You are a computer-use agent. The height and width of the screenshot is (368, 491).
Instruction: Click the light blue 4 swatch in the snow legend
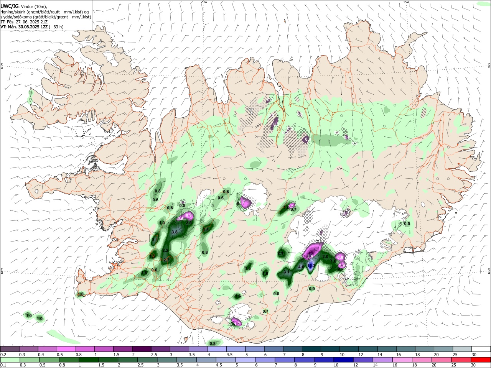[x=217, y=349]
